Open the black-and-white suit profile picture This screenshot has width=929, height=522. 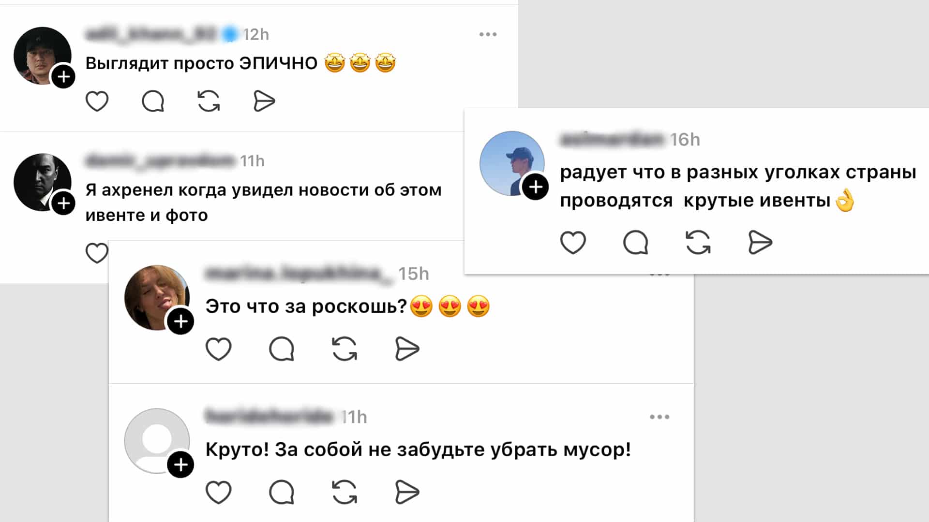coord(42,182)
